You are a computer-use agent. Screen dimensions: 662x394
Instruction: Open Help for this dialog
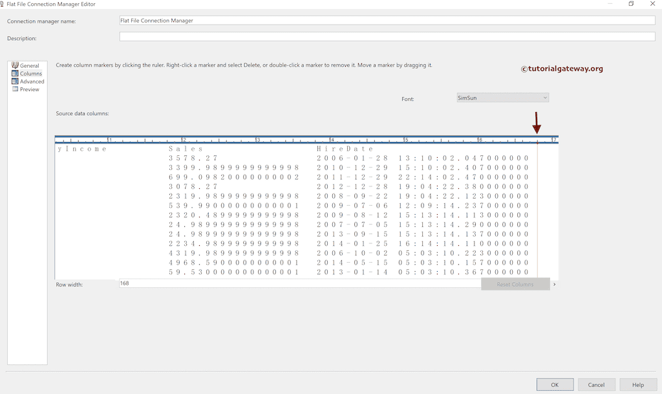pos(638,385)
